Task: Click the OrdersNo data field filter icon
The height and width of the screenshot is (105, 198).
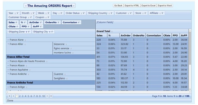Action: click(58, 22)
